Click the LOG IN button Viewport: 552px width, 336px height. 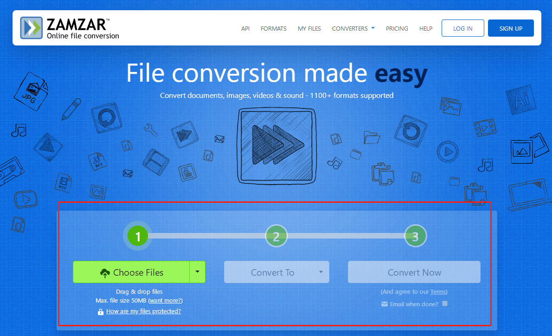coord(462,28)
